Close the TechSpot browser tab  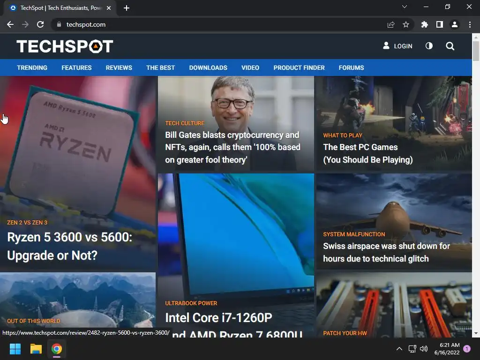tap(109, 8)
